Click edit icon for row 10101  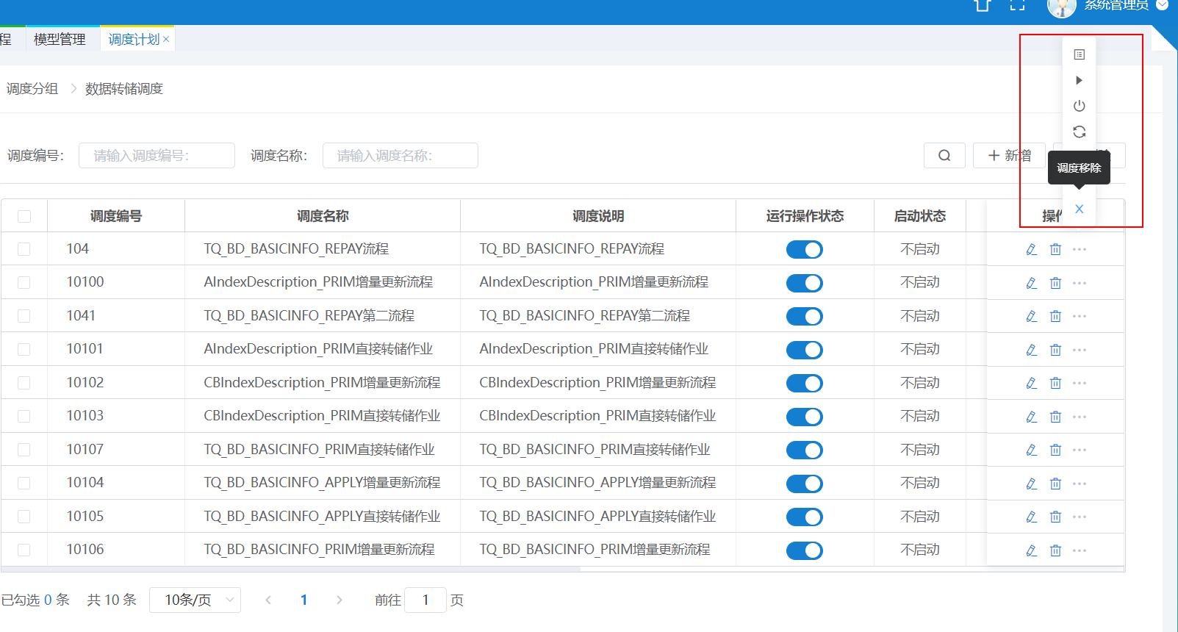click(1032, 350)
